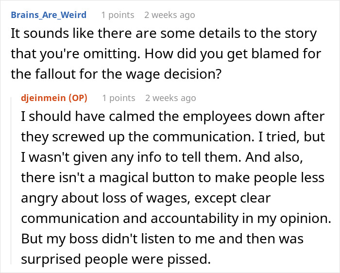
Task: Click the last line 'surprised people were pissed.'
Action: [116, 259]
